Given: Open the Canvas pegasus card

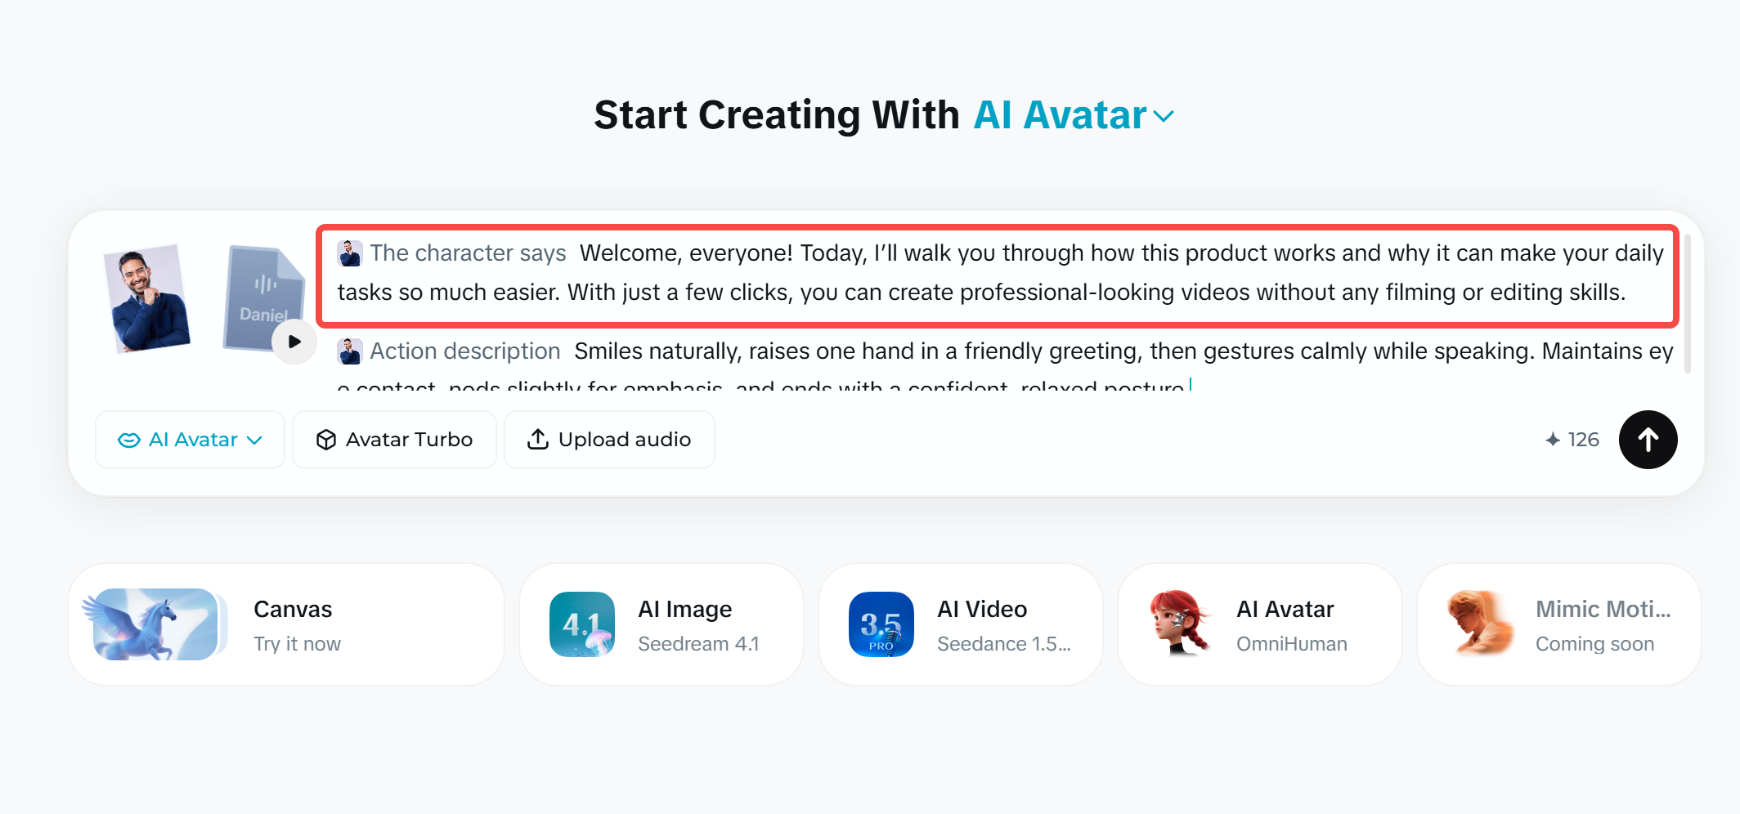Looking at the screenshot, I should pyautogui.click(x=286, y=624).
